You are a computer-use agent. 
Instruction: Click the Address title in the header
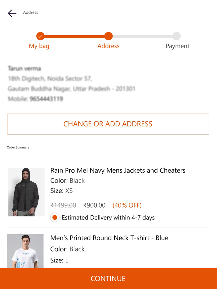point(30,12)
